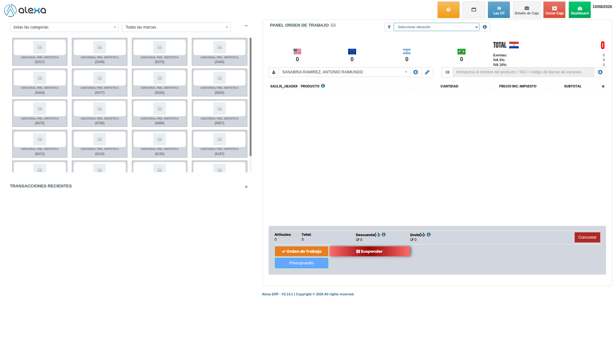Select product ADICIONAL PIEL SINTETICA (5706)
Image resolution: width=616 pixels, height=346 pixels.
pos(99,113)
